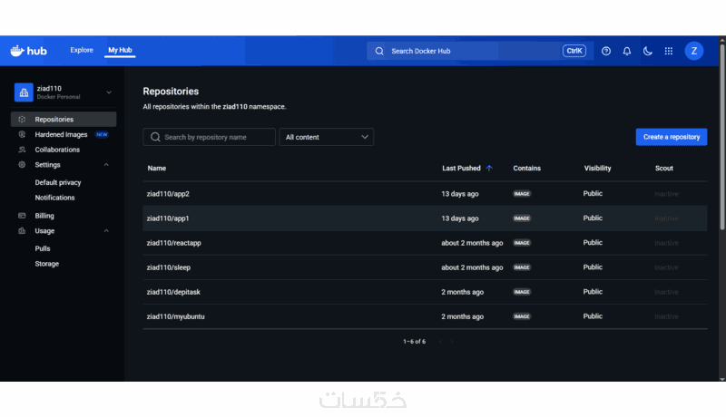Click previous page pagination arrow
This screenshot has width=726, height=417.
tap(440, 342)
